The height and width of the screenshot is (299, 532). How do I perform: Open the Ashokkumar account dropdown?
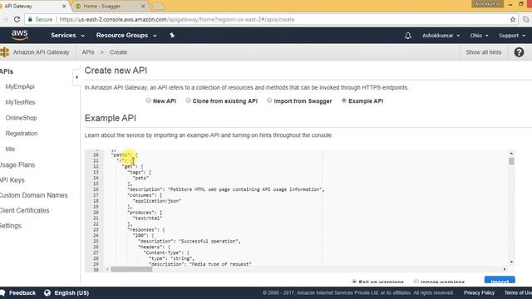(x=441, y=36)
